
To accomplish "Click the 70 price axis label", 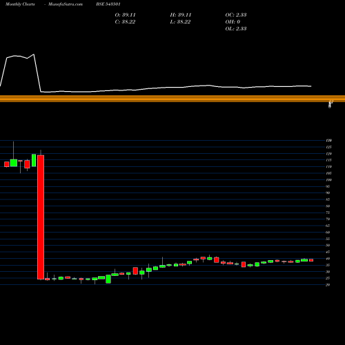I will pyautogui.click(x=328, y=219).
